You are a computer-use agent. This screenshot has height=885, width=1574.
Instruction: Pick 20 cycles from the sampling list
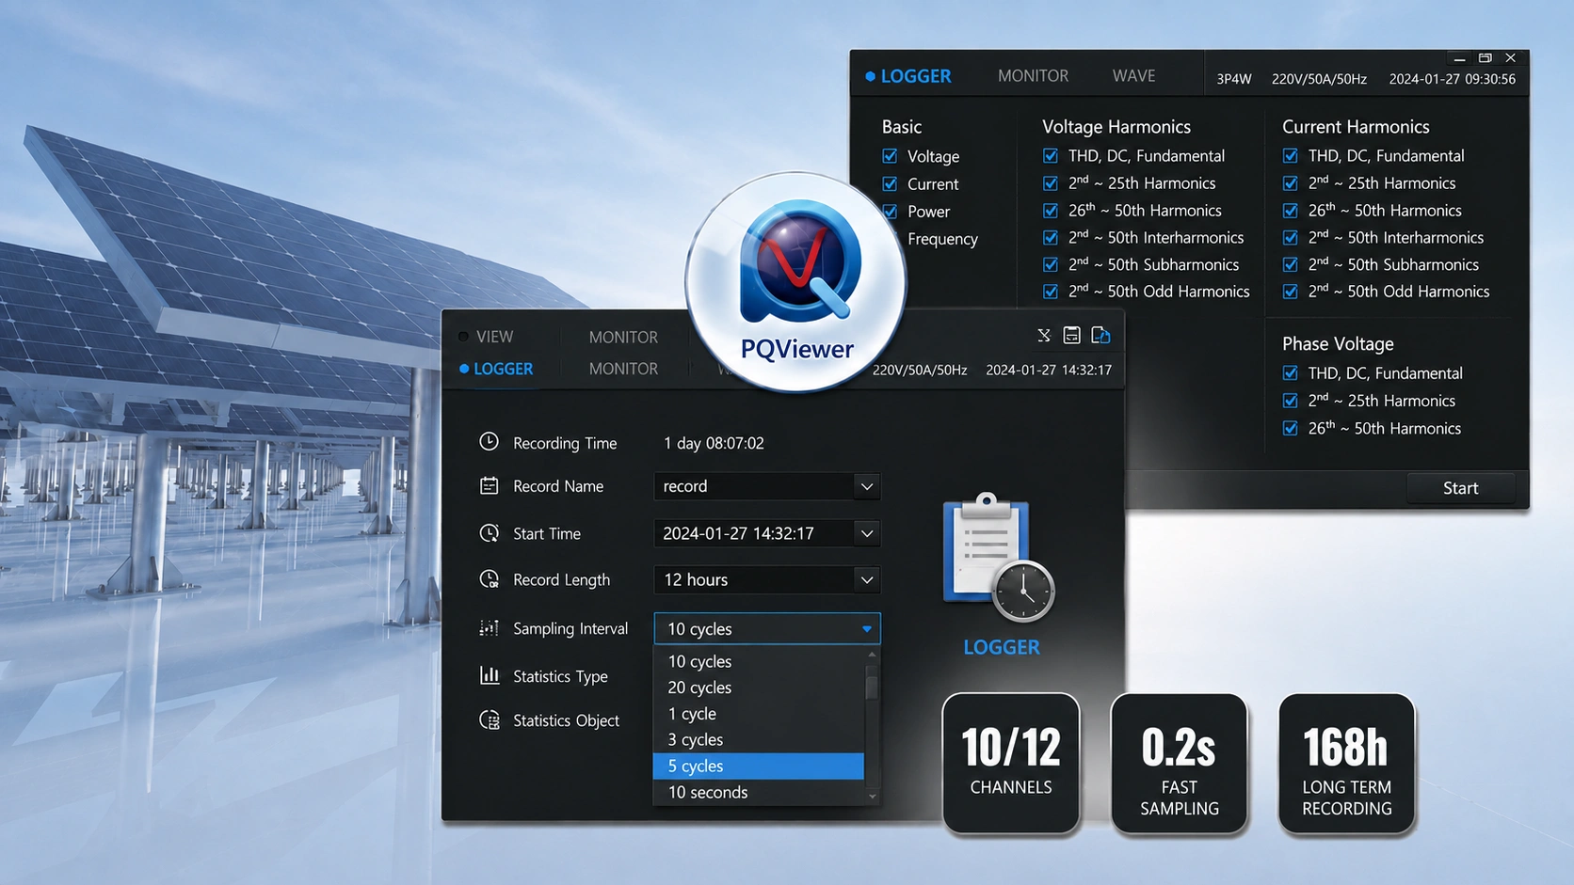coord(759,687)
